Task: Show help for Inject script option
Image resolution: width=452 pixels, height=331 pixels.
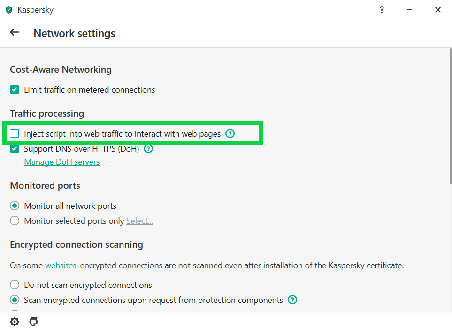Action: pos(230,134)
